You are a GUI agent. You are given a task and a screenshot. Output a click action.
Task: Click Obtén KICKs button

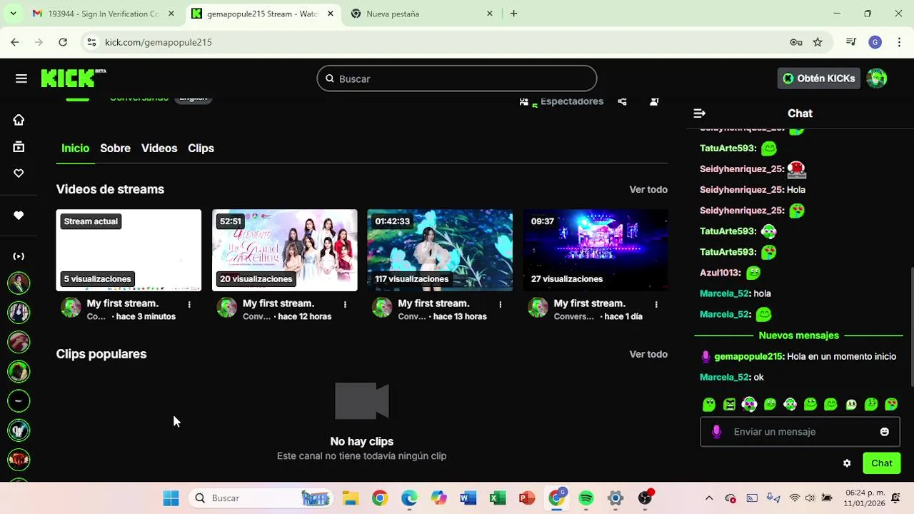click(818, 79)
